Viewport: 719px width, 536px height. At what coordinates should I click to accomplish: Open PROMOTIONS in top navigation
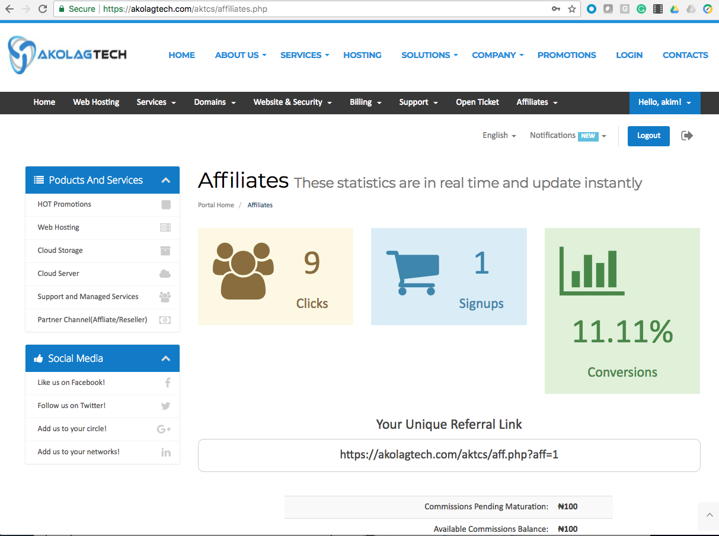(567, 55)
